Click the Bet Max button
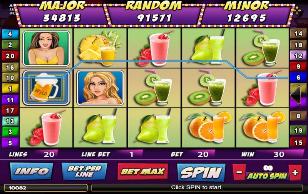This screenshot has width=308, height=194. click(x=143, y=171)
